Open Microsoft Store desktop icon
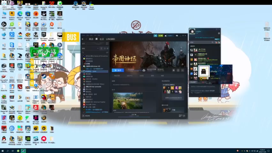Viewport: 272px width, 153px height. (28, 15)
